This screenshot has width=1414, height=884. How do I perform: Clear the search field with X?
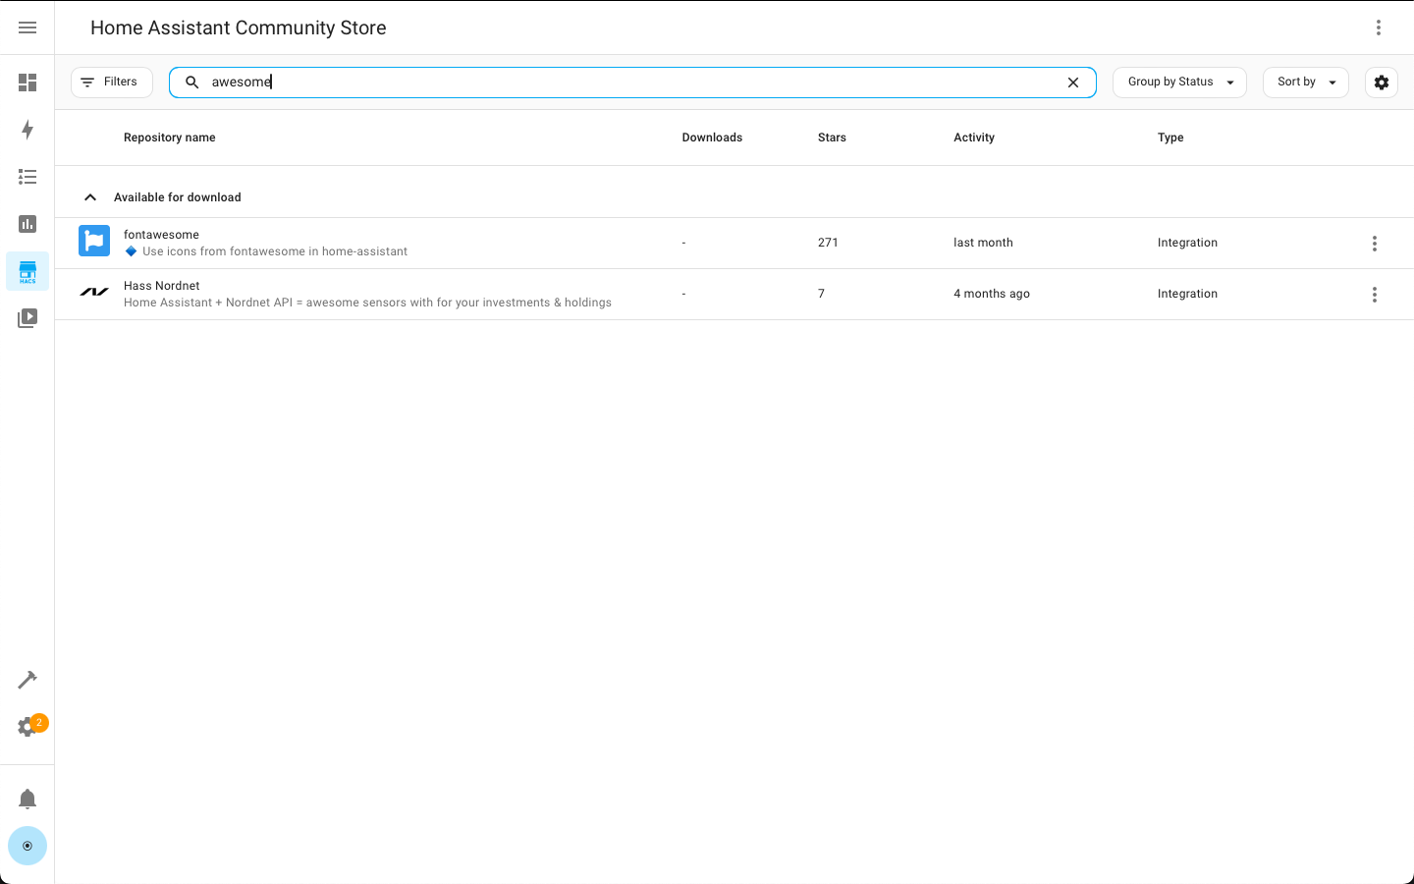coord(1073,83)
